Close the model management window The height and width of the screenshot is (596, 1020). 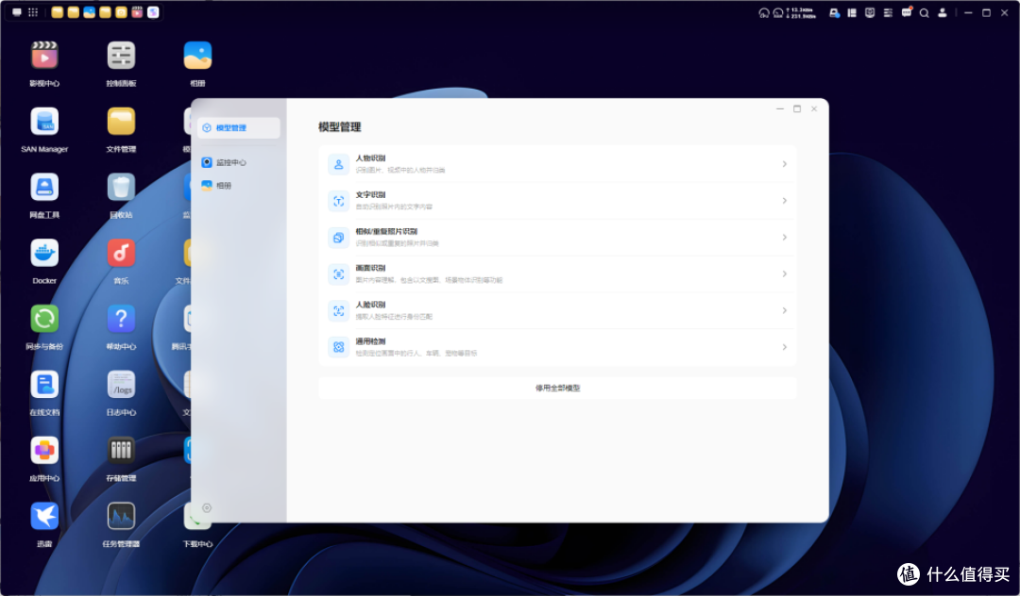pyautogui.click(x=814, y=109)
